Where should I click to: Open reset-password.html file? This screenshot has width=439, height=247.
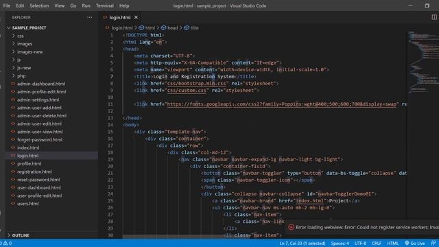[38, 180]
